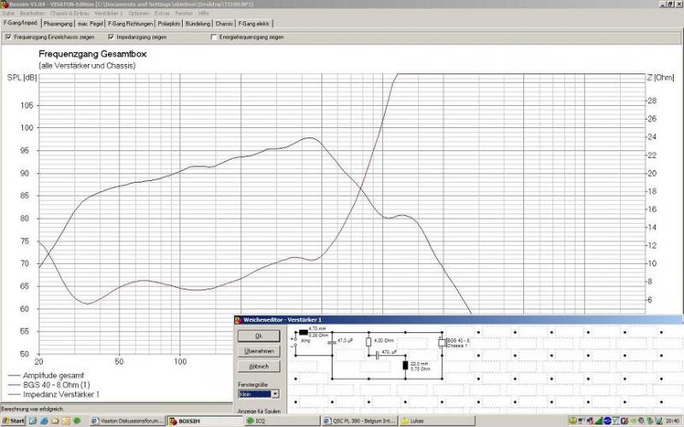The image size is (684, 427).
Task: Select the 4.70 mH inductor in crossover editor
Action: (x=304, y=332)
